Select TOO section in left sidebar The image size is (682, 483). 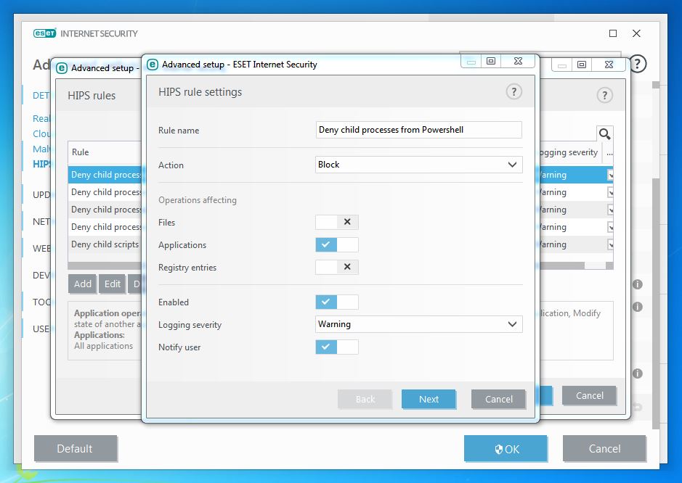click(x=41, y=302)
